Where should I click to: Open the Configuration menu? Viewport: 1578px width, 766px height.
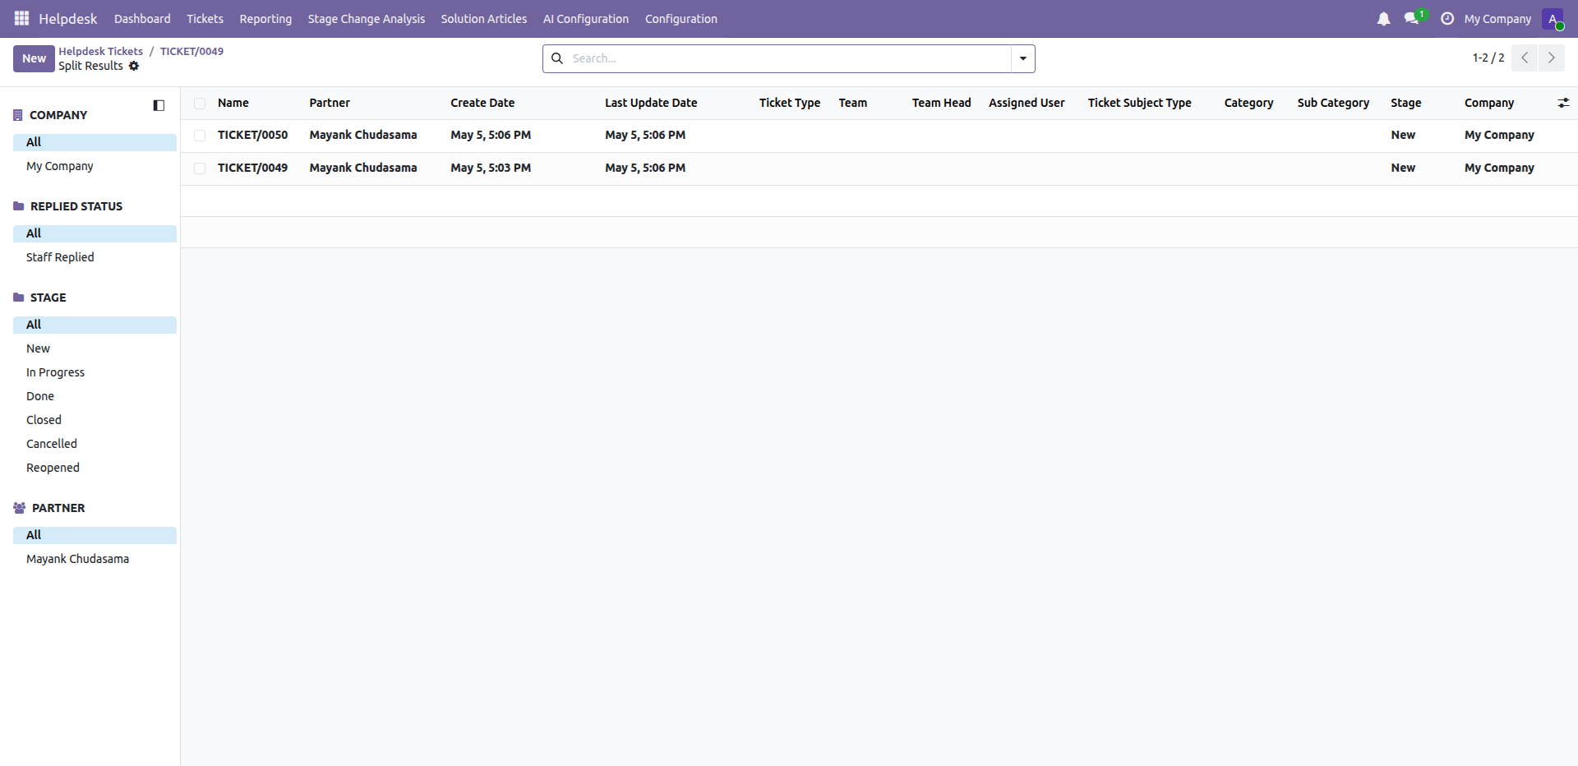[681, 19]
